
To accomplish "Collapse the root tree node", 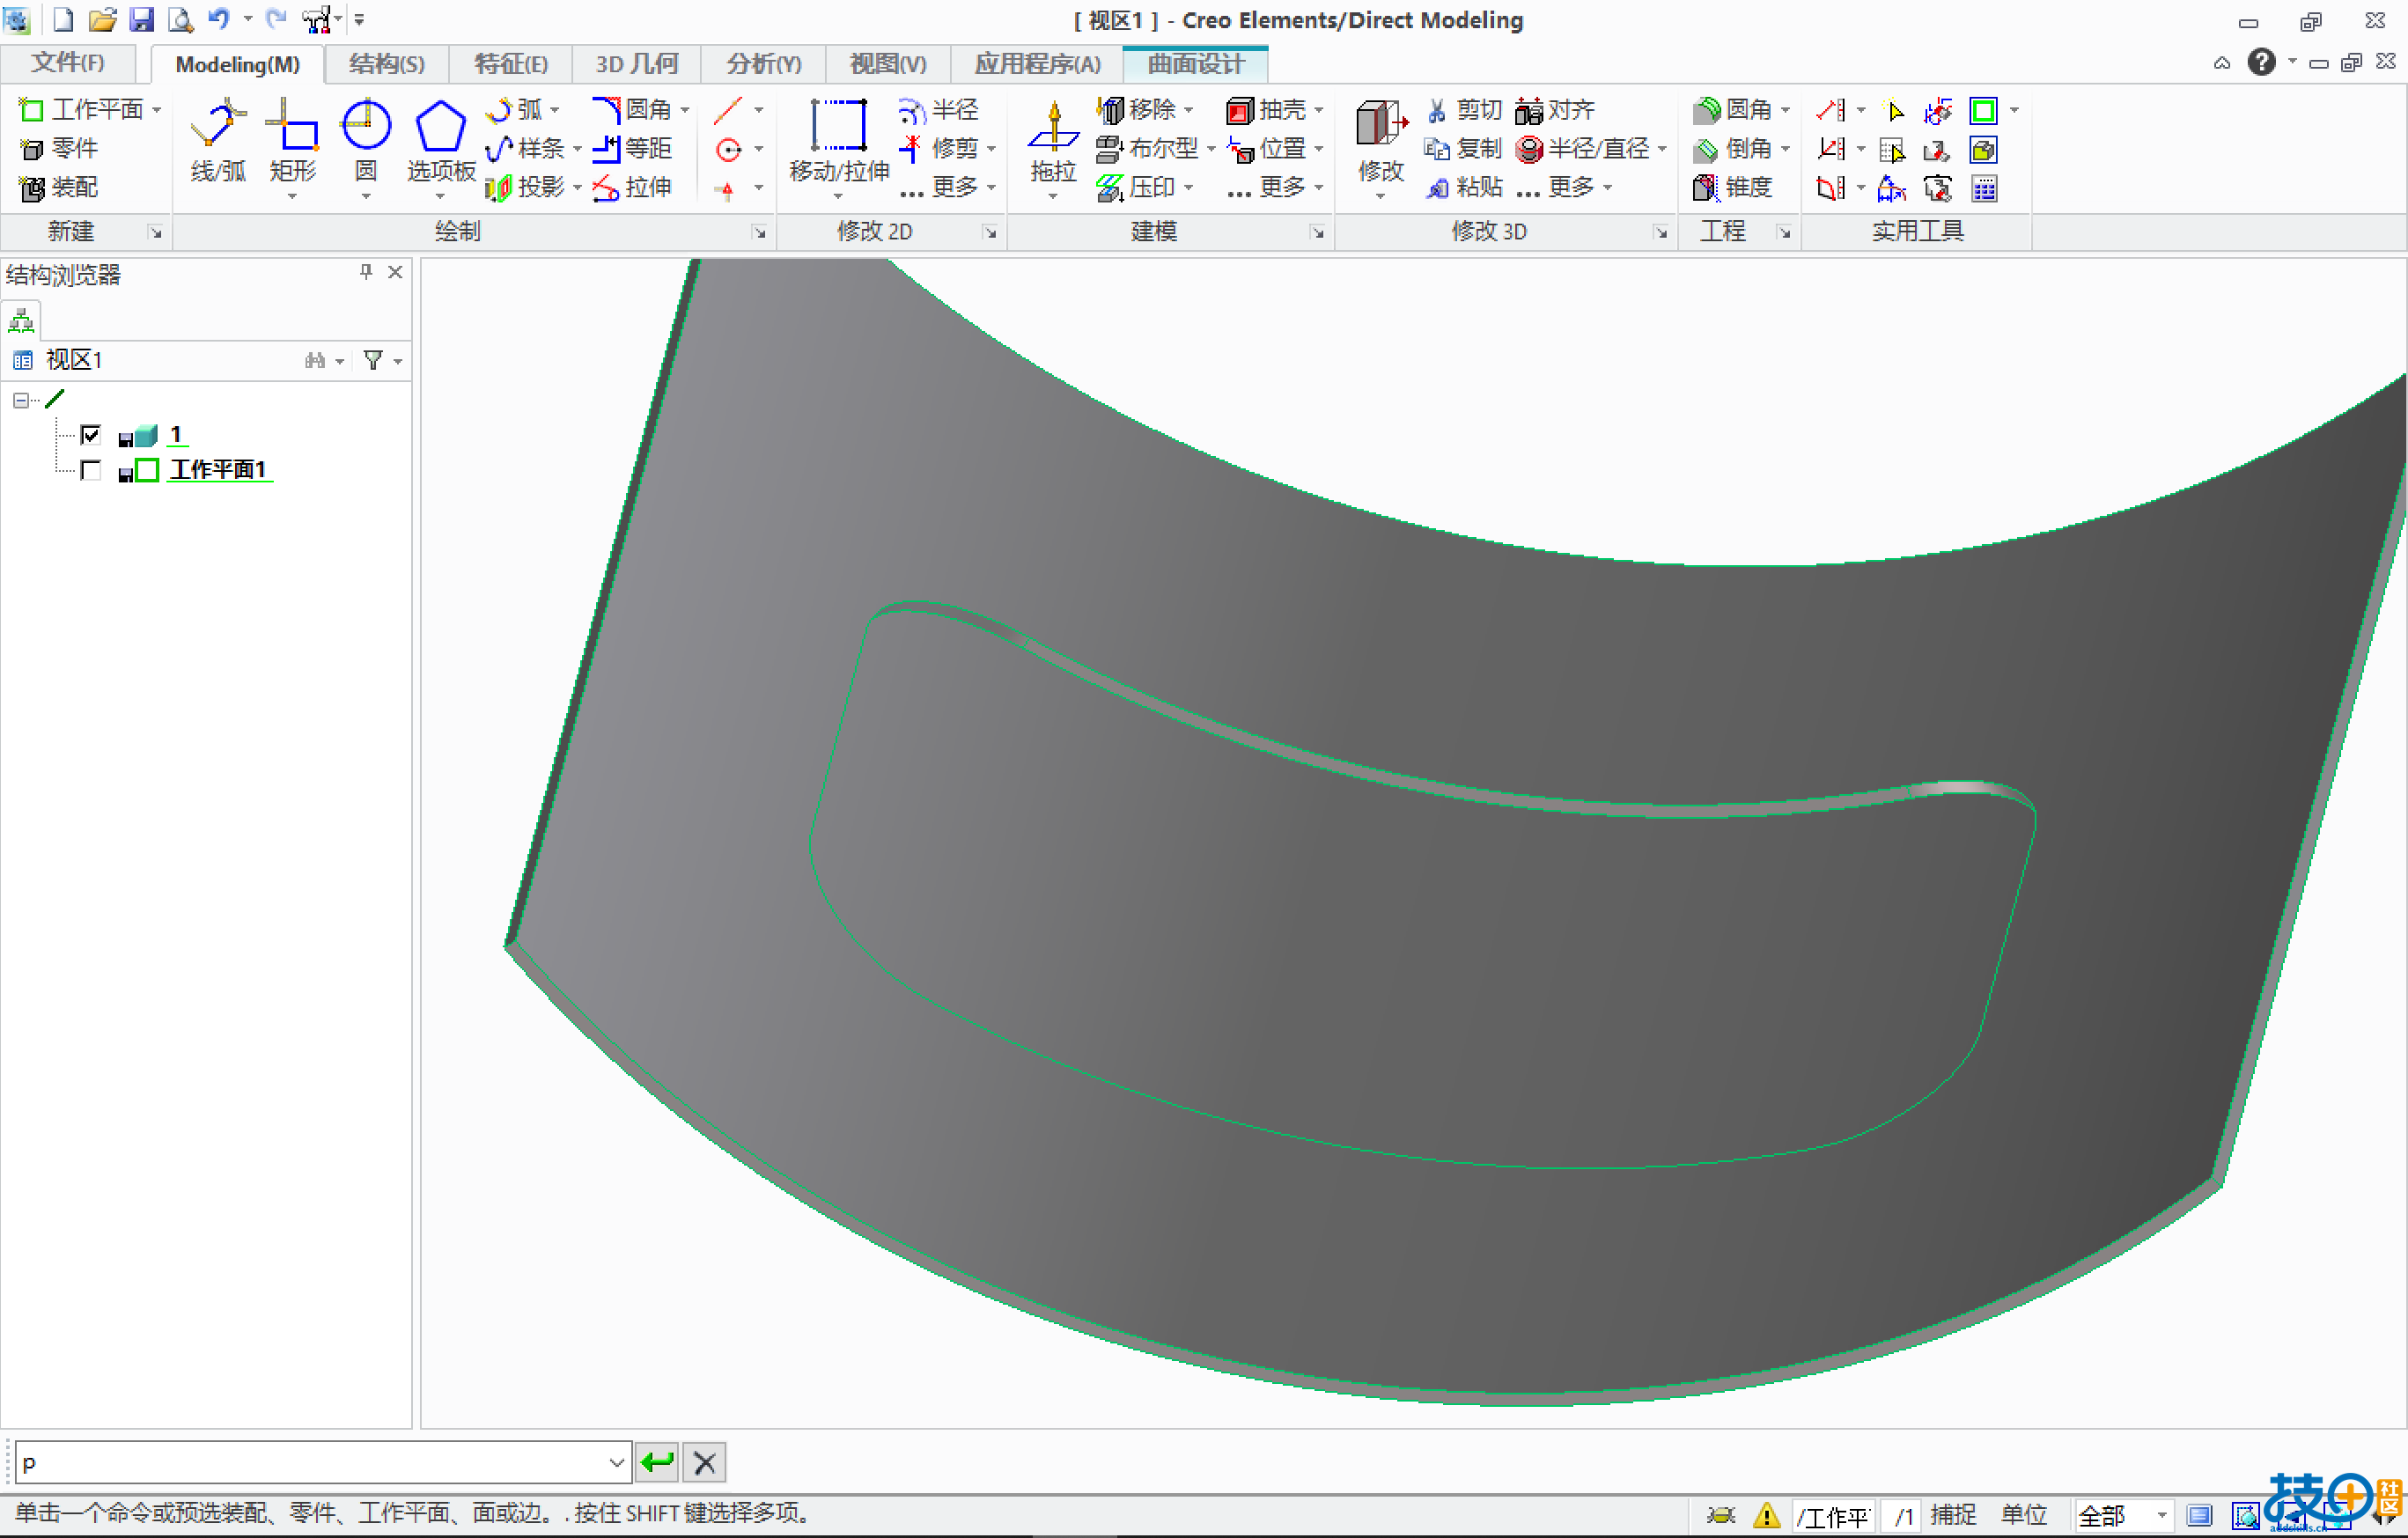I will 20,401.
